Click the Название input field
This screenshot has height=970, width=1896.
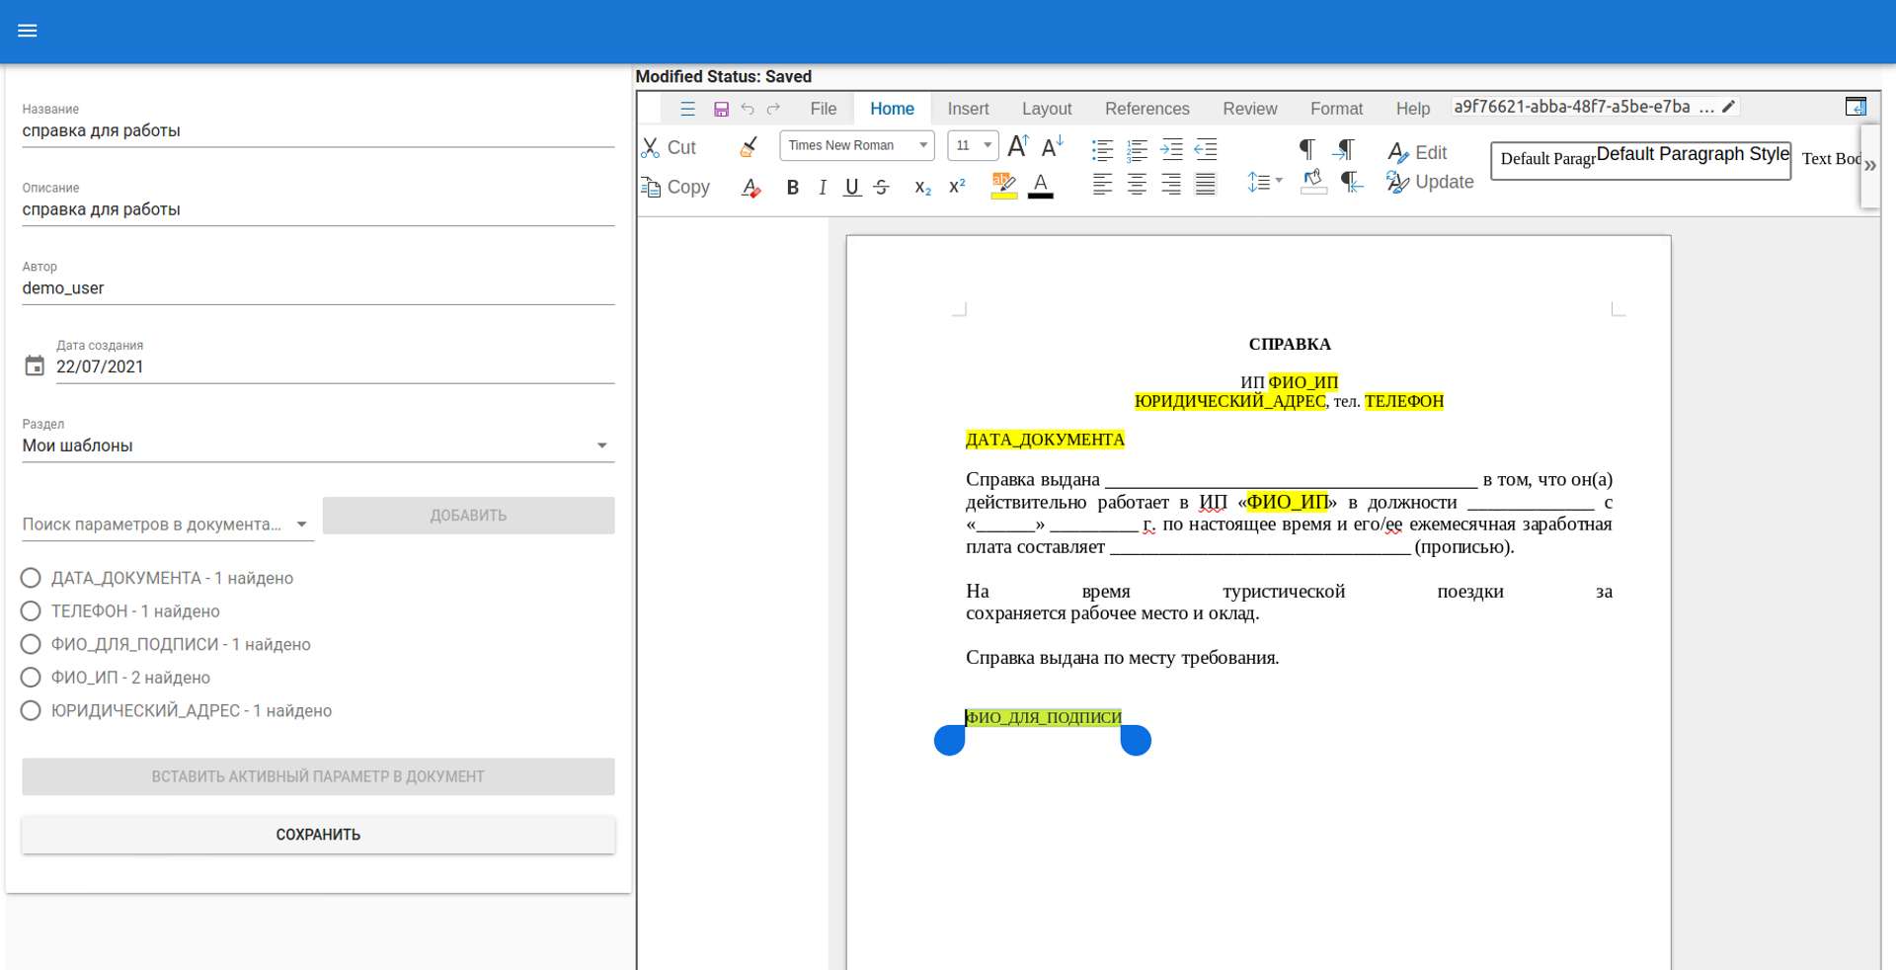pos(317,130)
